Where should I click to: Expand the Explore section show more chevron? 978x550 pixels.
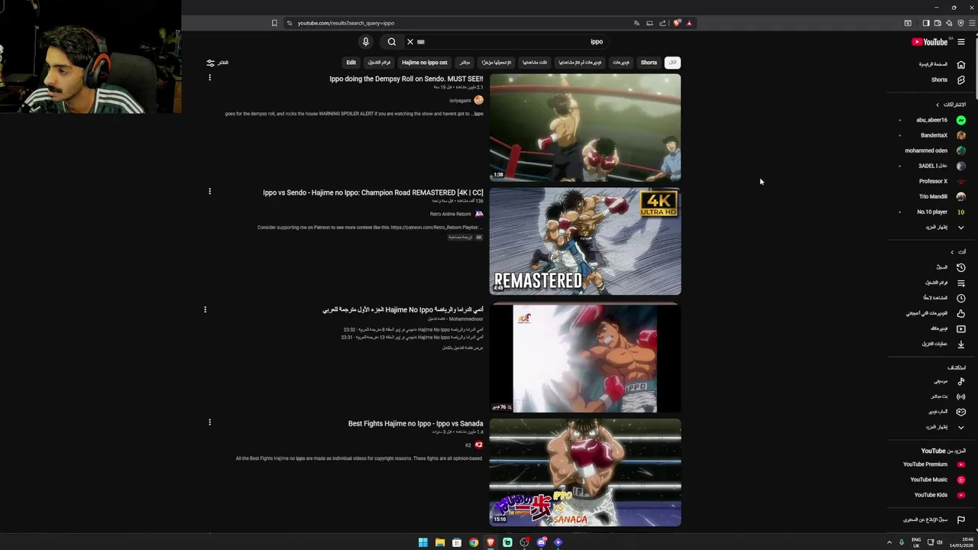click(x=961, y=427)
